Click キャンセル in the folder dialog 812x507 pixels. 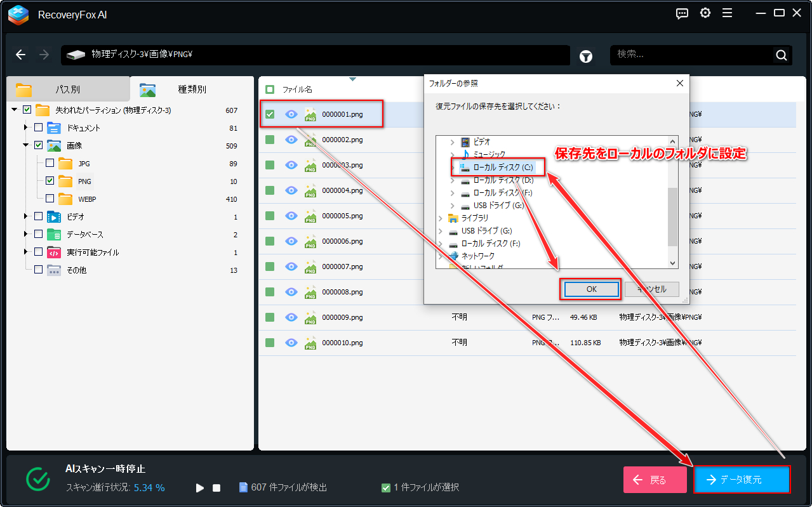(x=652, y=289)
